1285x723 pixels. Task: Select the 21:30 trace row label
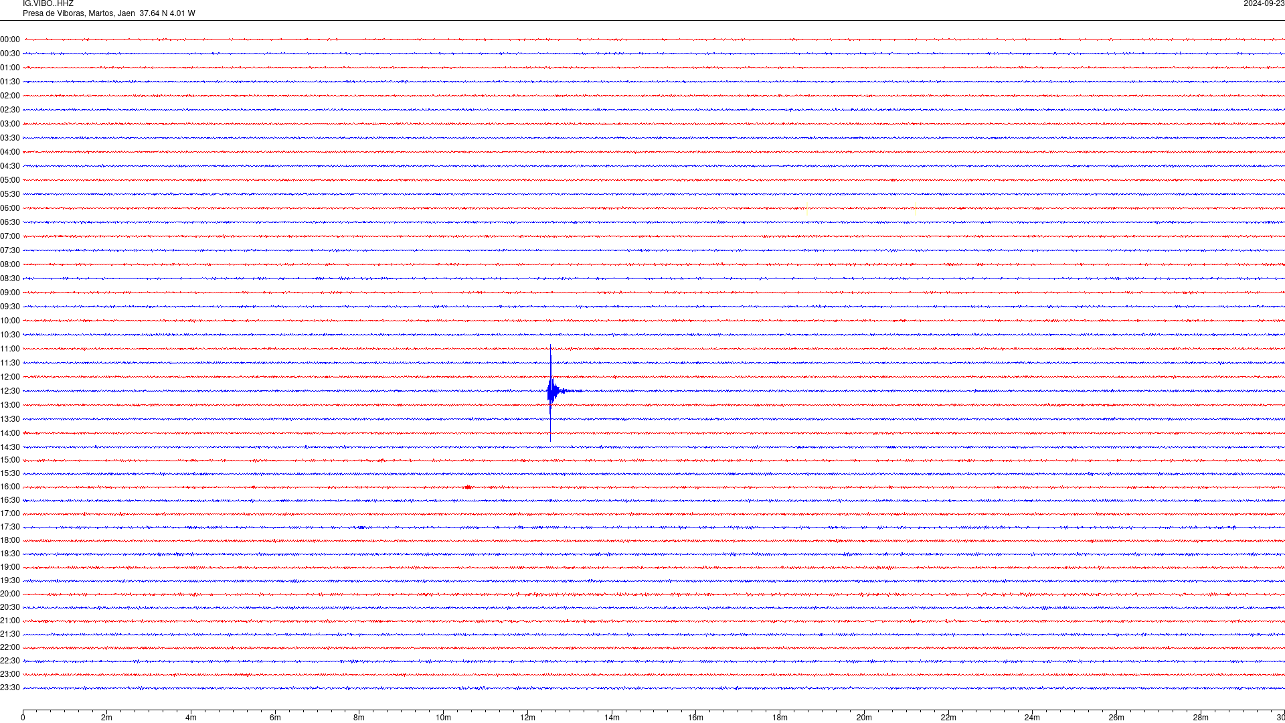pyautogui.click(x=10, y=634)
